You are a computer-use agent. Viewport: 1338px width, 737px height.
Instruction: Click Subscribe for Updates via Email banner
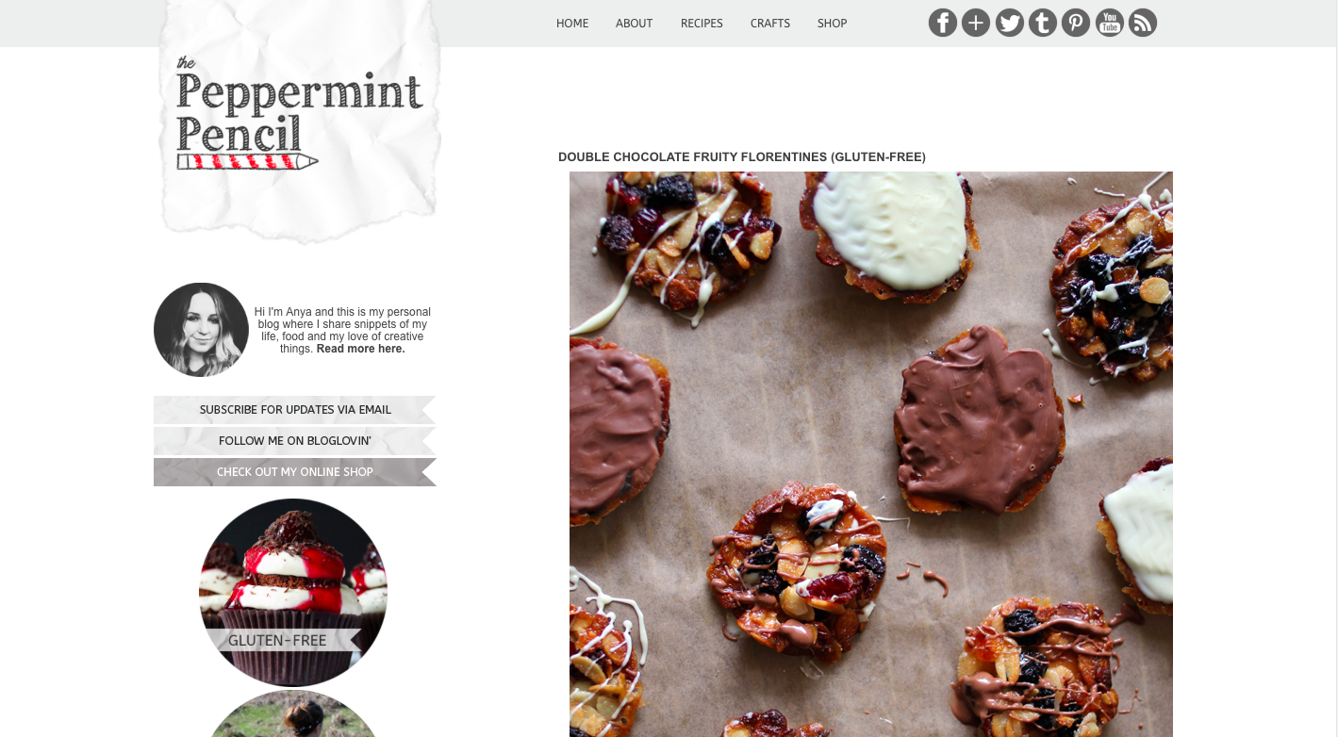click(x=295, y=410)
